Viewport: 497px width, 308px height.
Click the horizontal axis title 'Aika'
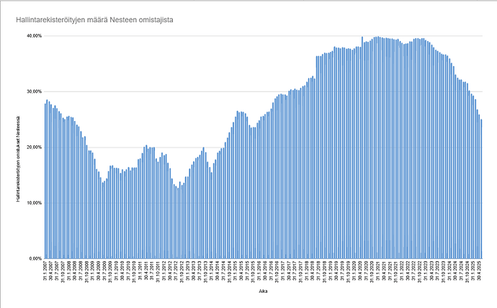[263, 291]
